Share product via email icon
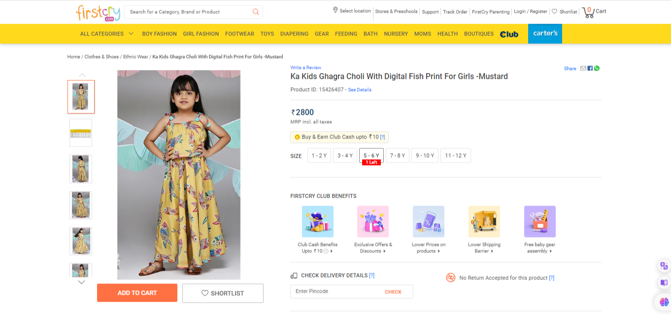Screen dimensions: 671x317 (x=583, y=69)
